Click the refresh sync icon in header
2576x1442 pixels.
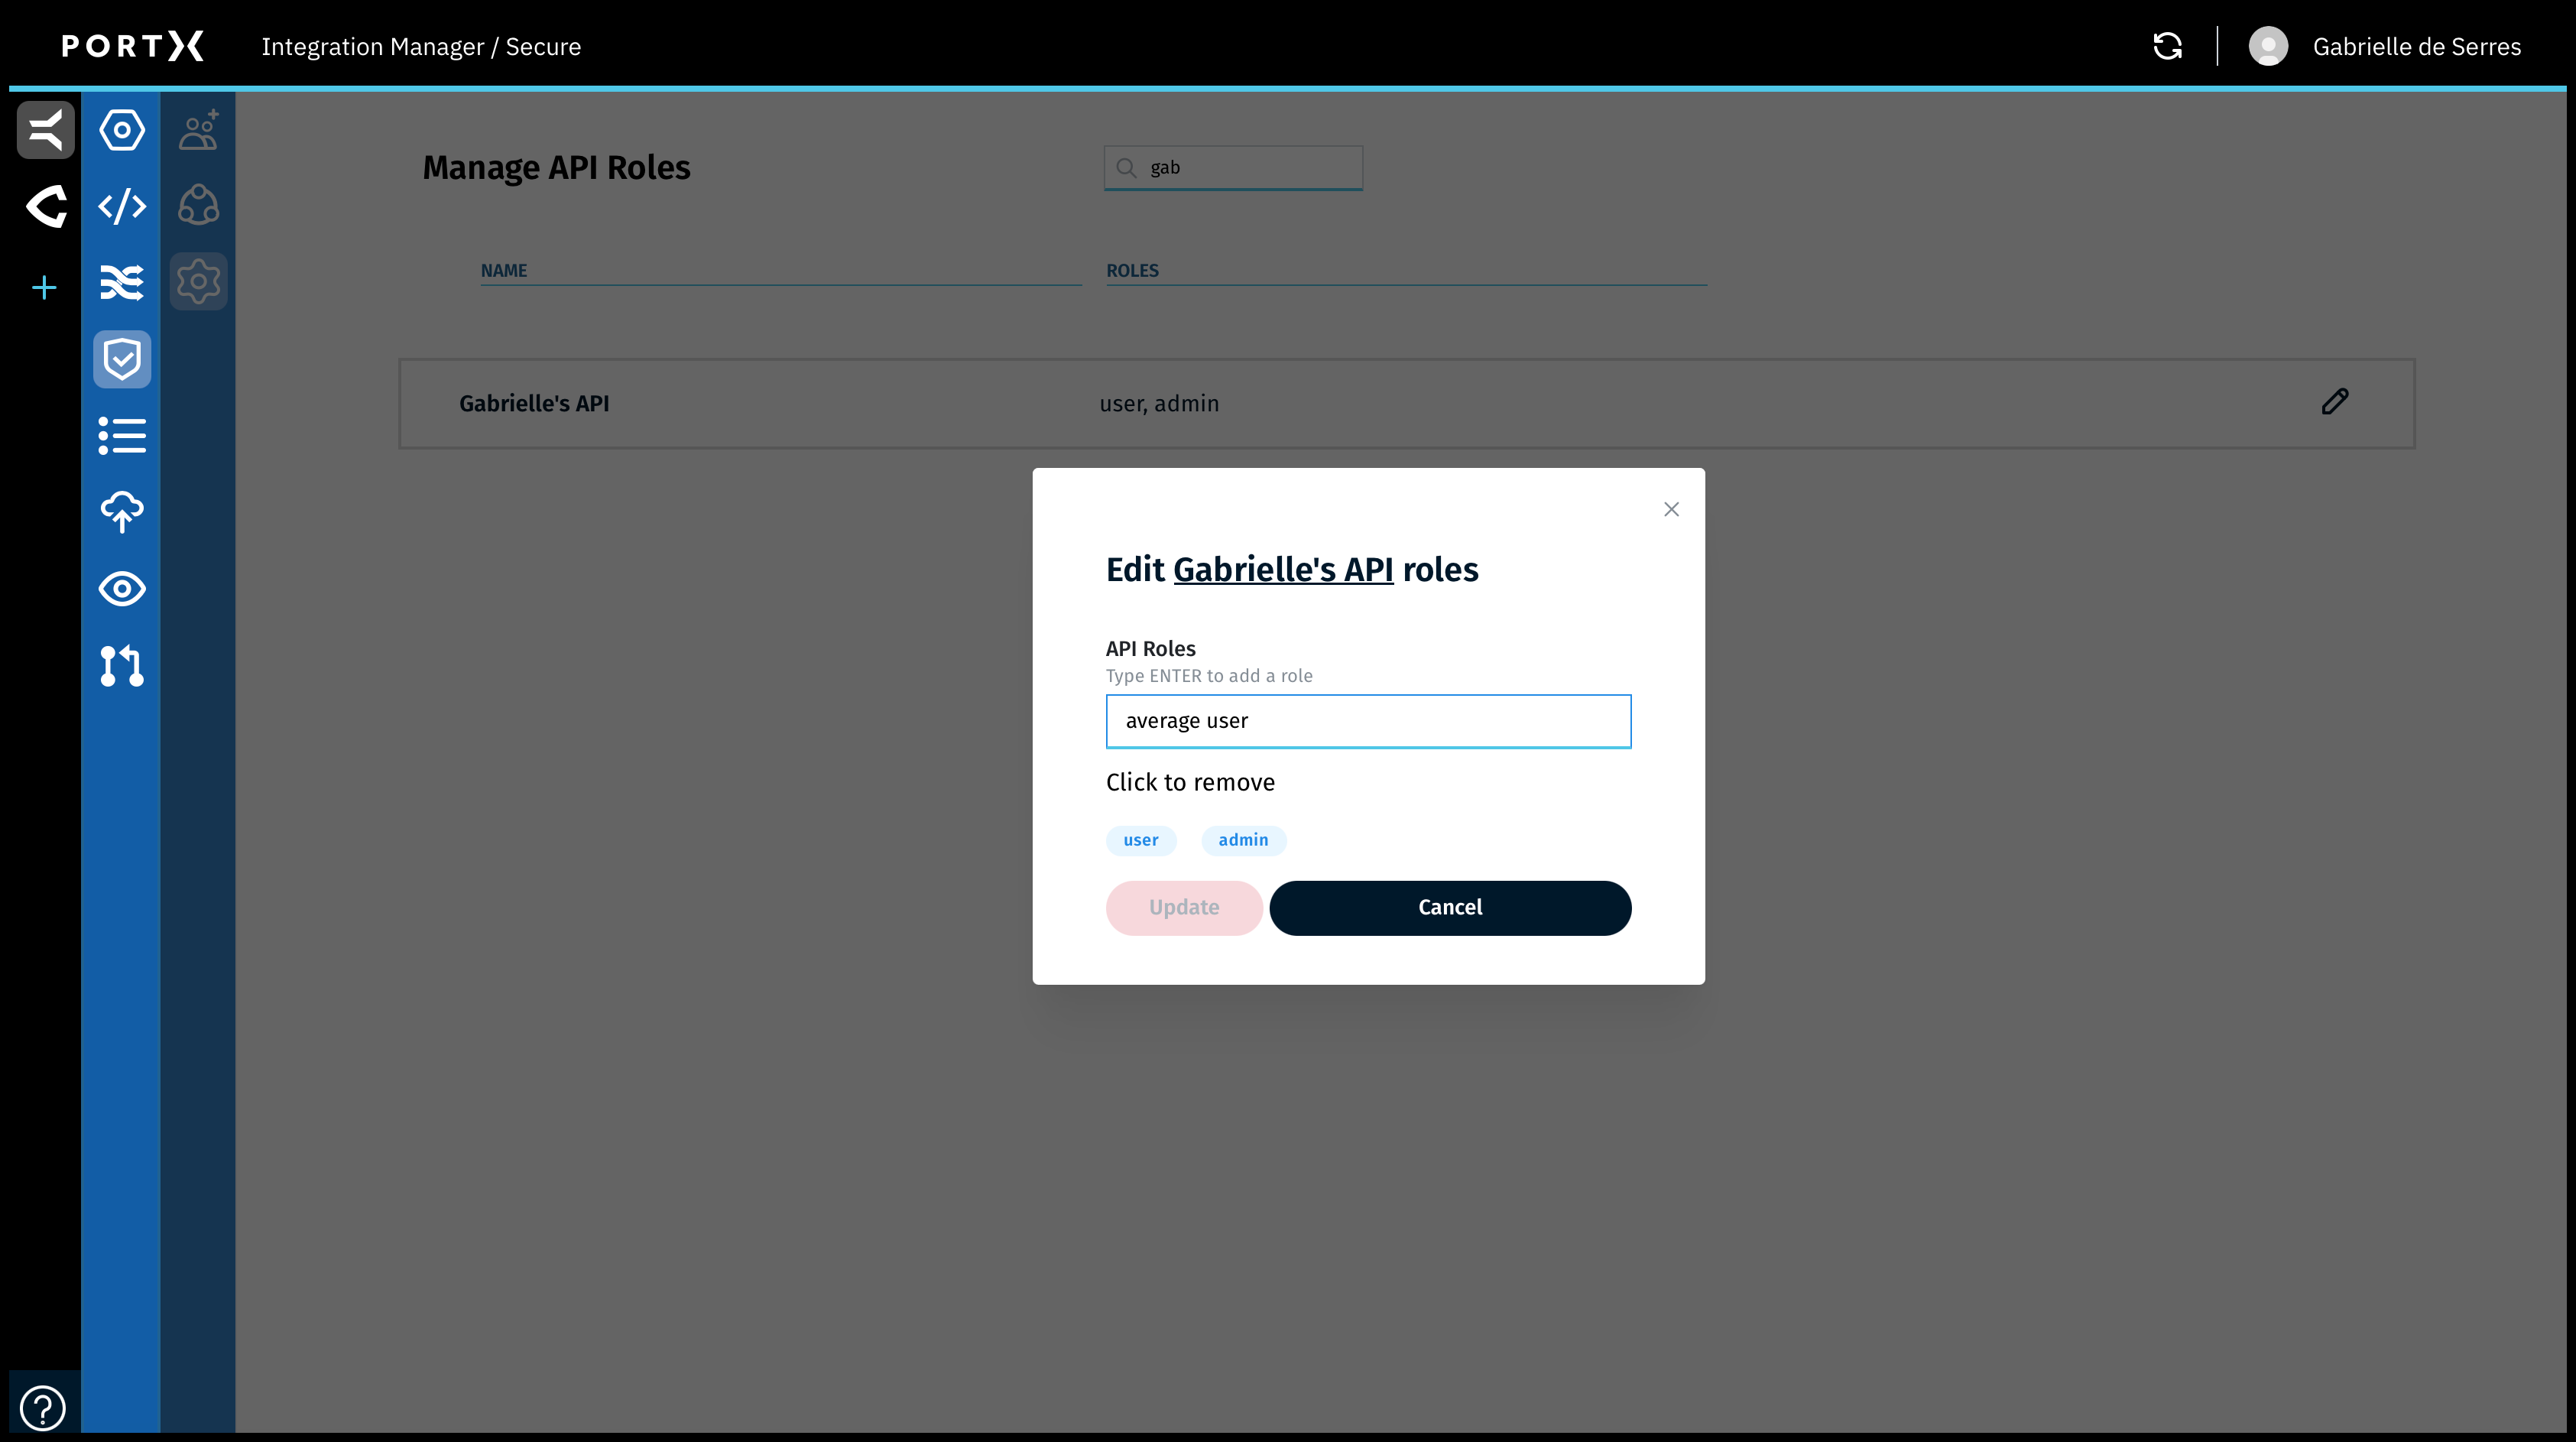click(2167, 46)
